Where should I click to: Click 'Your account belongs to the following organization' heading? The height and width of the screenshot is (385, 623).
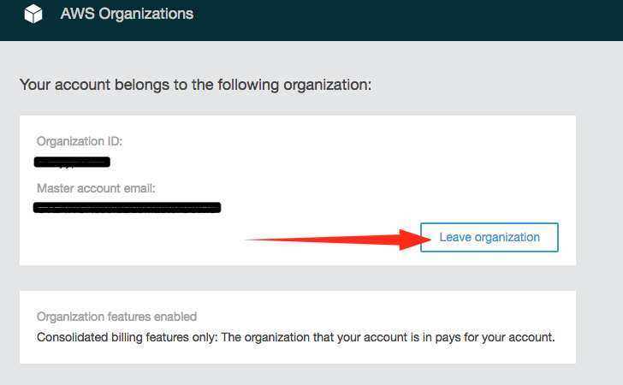pos(195,85)
